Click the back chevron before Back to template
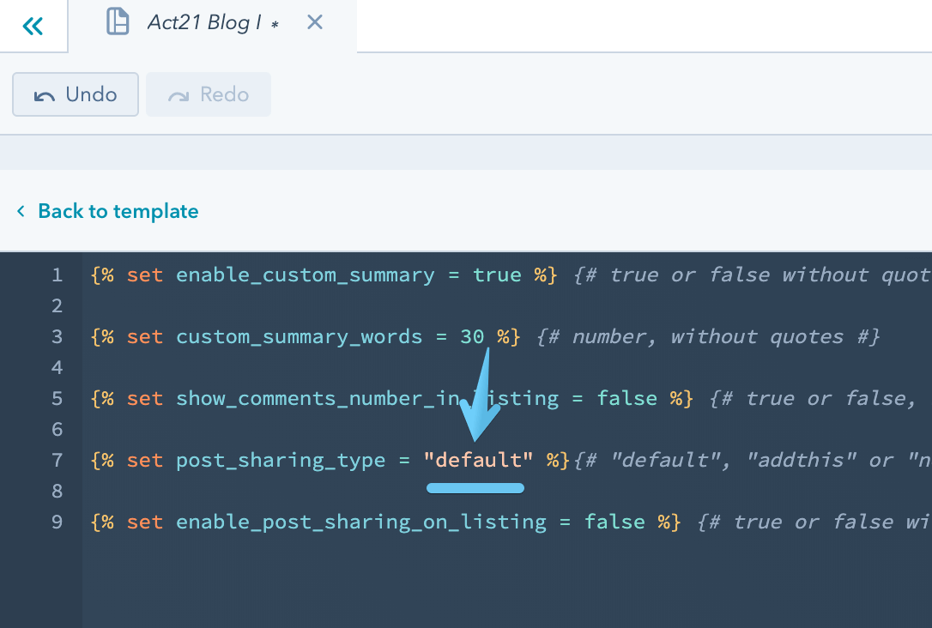Viewport: 932px width, 628px height. [x=21, y=211]
